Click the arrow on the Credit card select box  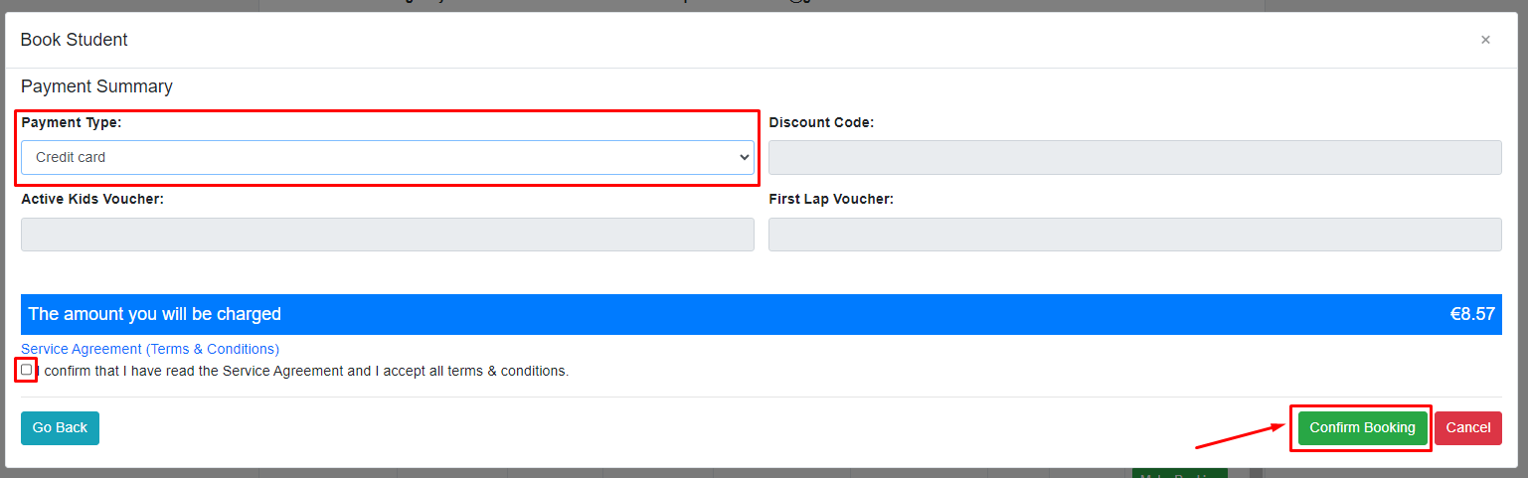pos(744,157)
